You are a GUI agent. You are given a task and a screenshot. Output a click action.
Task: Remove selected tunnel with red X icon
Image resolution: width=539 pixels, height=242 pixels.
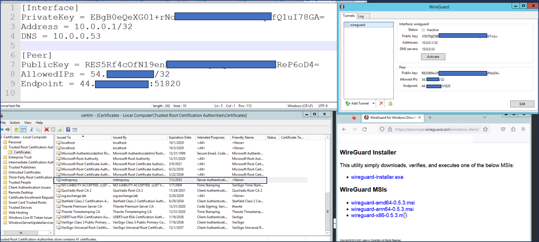coord(381,103)
